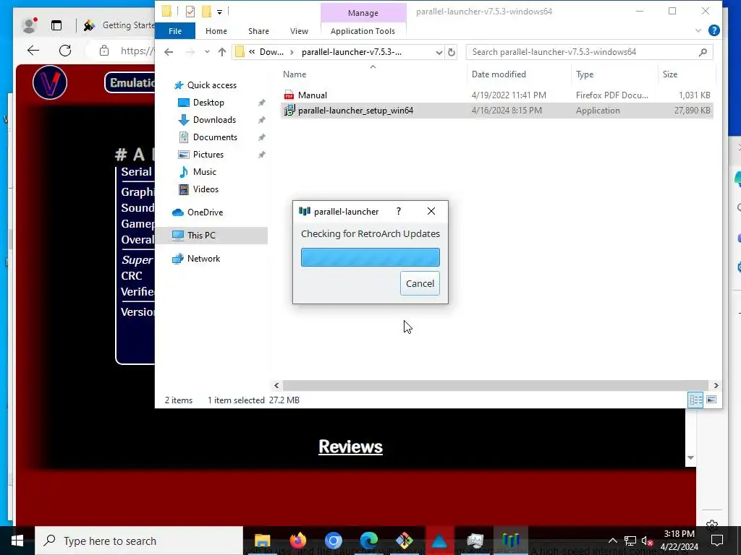Viewport: 741px width, 555px height.
Task: Click the pin icon beside Downloads
Action: (x=261, y=121)
